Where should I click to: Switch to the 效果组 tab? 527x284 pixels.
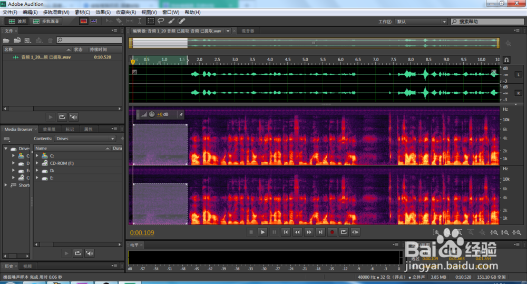[49, 130]
